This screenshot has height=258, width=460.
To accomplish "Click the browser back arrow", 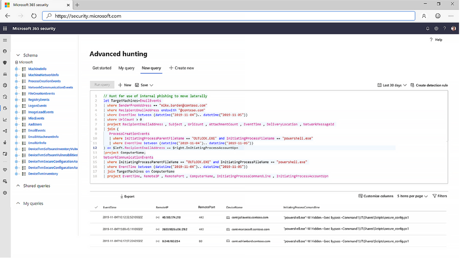I will coord(8,16).
